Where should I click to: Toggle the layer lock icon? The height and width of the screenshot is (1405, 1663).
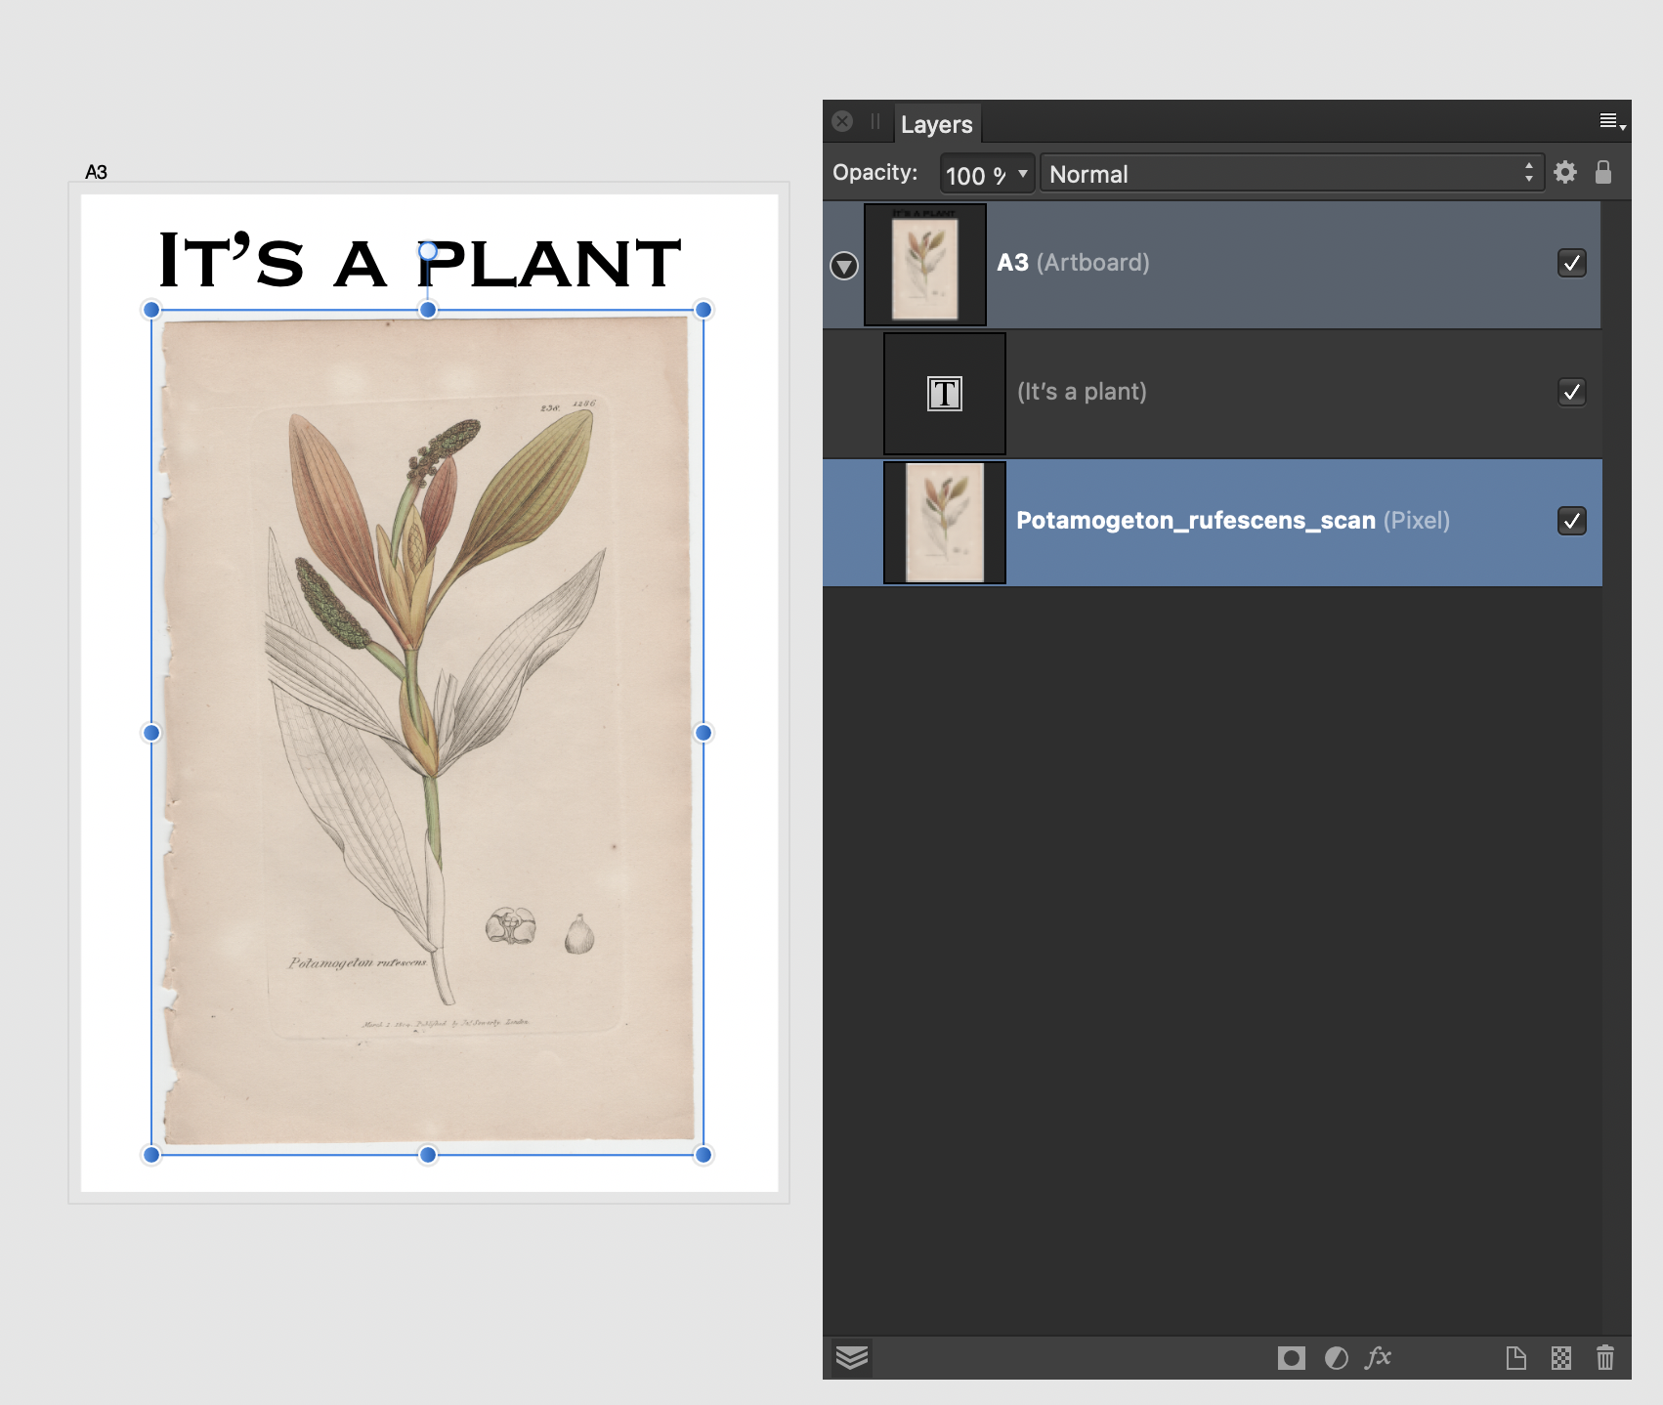click(1603, 173)
